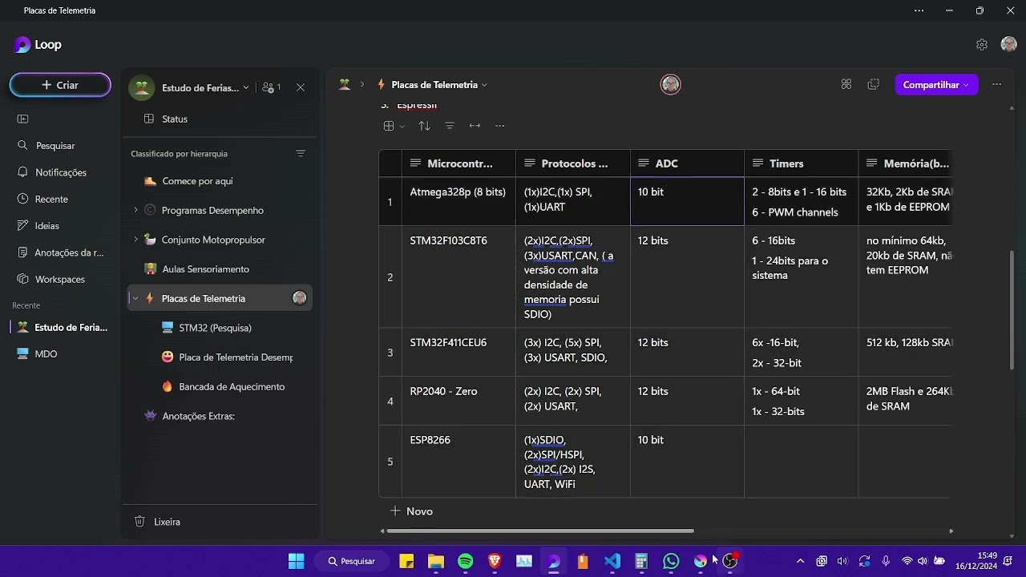Click table column width icon
This screenshot has width=1026, height=577.
(x=475, y=126)
